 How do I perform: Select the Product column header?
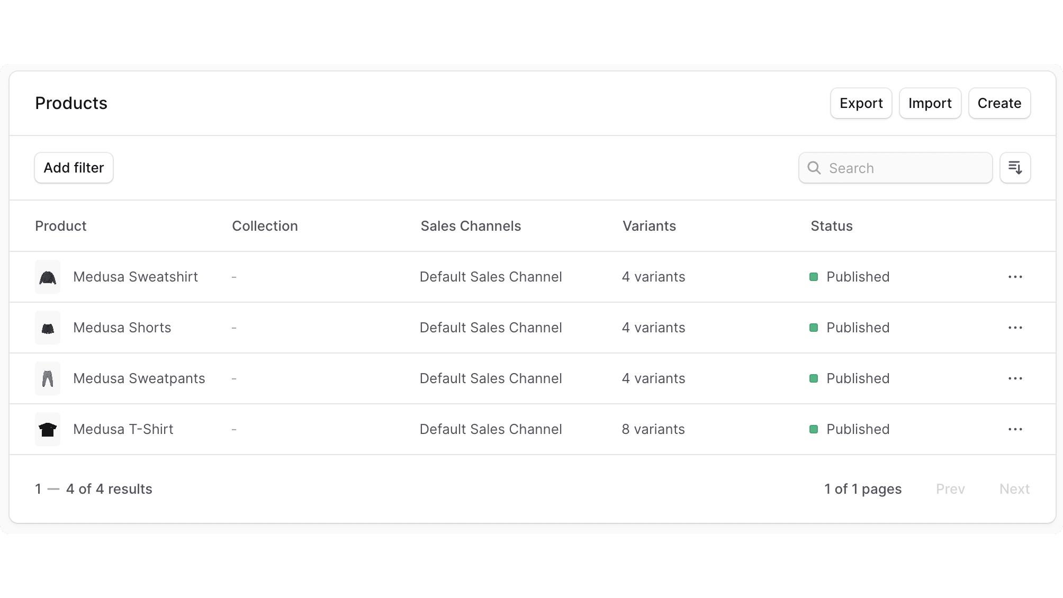click(x=60, y=226)
